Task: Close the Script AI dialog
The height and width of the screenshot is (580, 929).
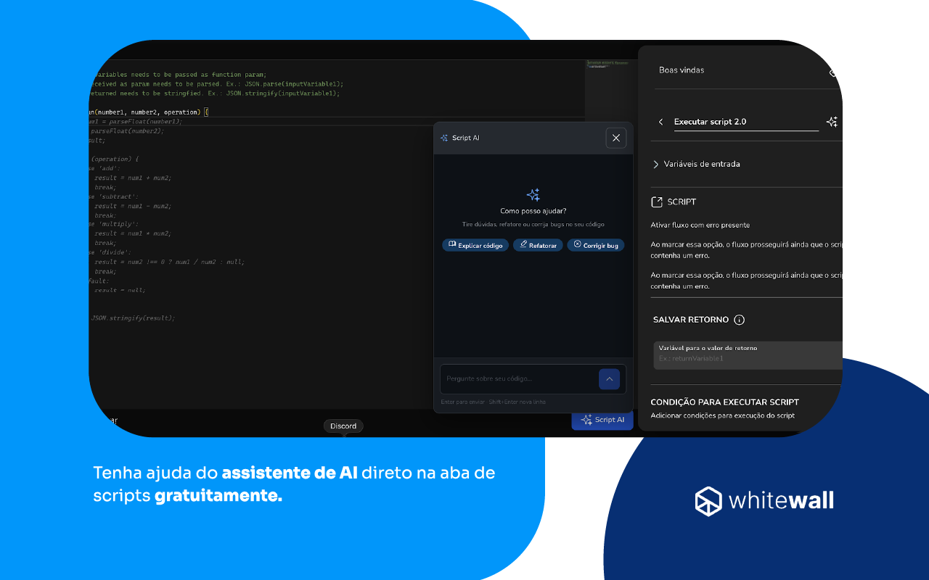Action: [x=615, y=138]
